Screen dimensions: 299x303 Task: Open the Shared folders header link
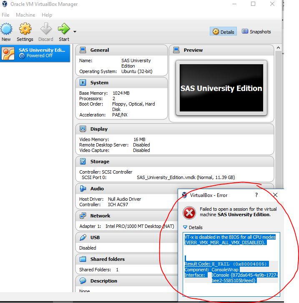(x=108, y=259)
